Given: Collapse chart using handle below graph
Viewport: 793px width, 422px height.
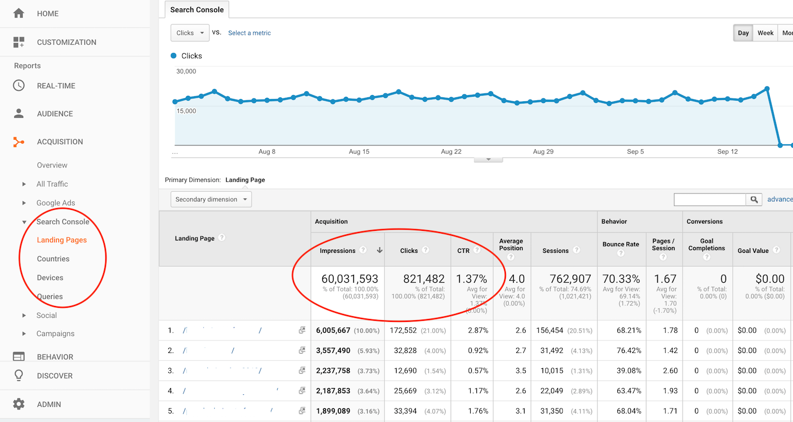Looking at the screenshot, I should click(488, 160).
